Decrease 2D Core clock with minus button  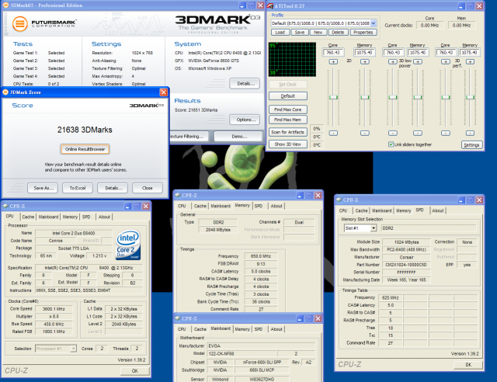pos(333,133)
